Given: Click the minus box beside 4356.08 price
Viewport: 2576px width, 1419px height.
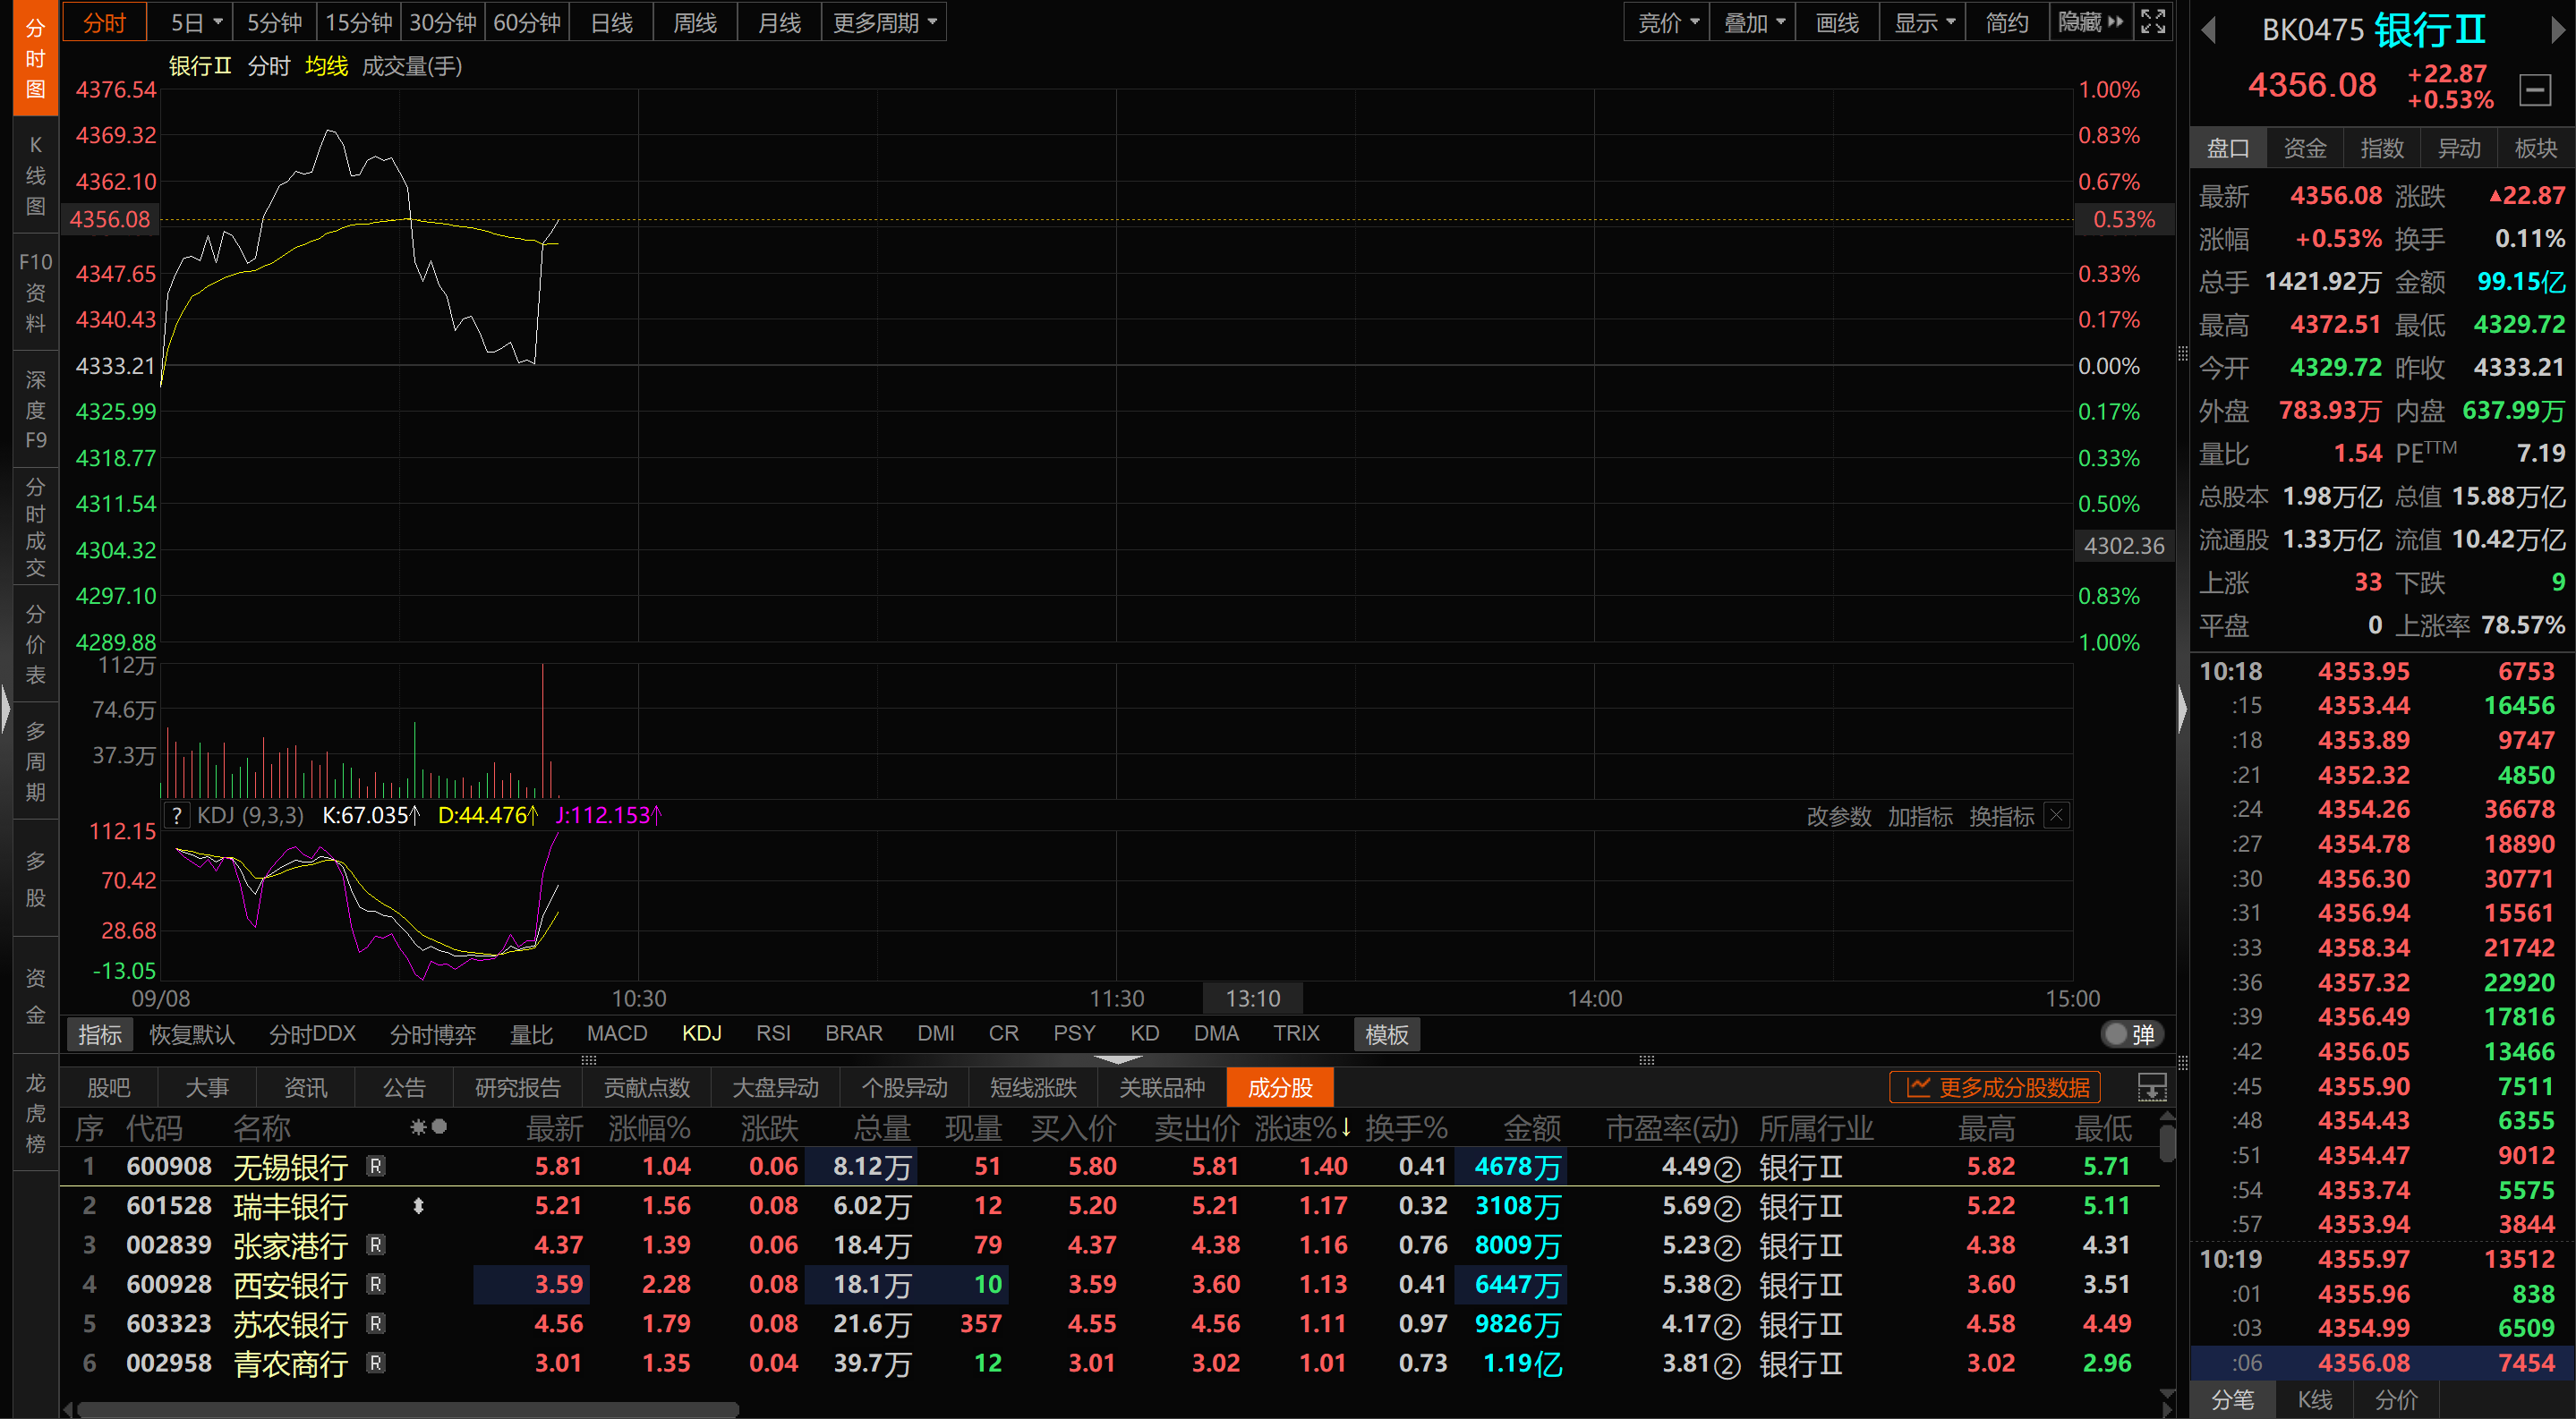Looking at the screenshot, I should [x=2535, y=90].
